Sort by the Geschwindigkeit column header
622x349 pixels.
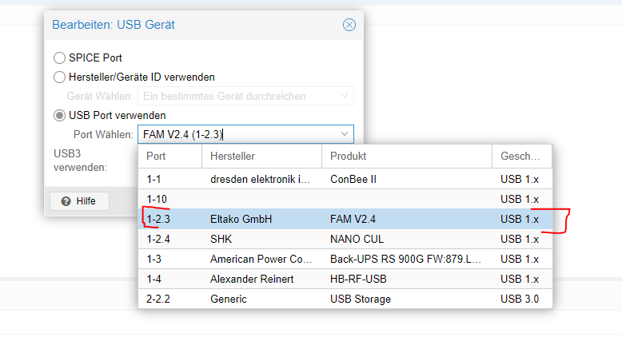520,157
